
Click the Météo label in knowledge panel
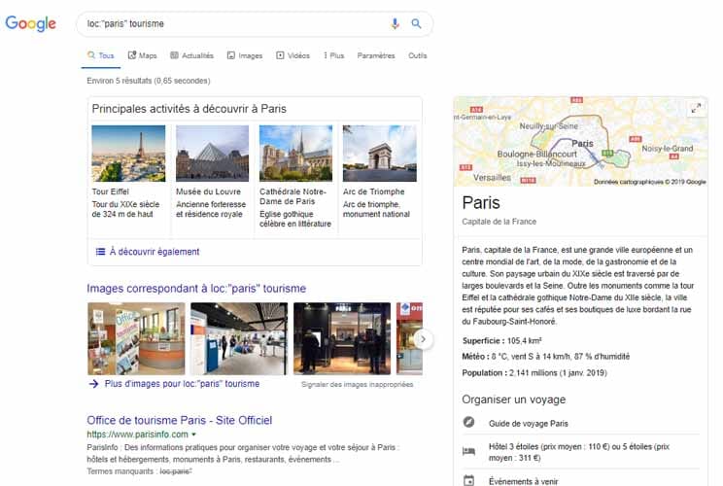[x=475, y=357]
